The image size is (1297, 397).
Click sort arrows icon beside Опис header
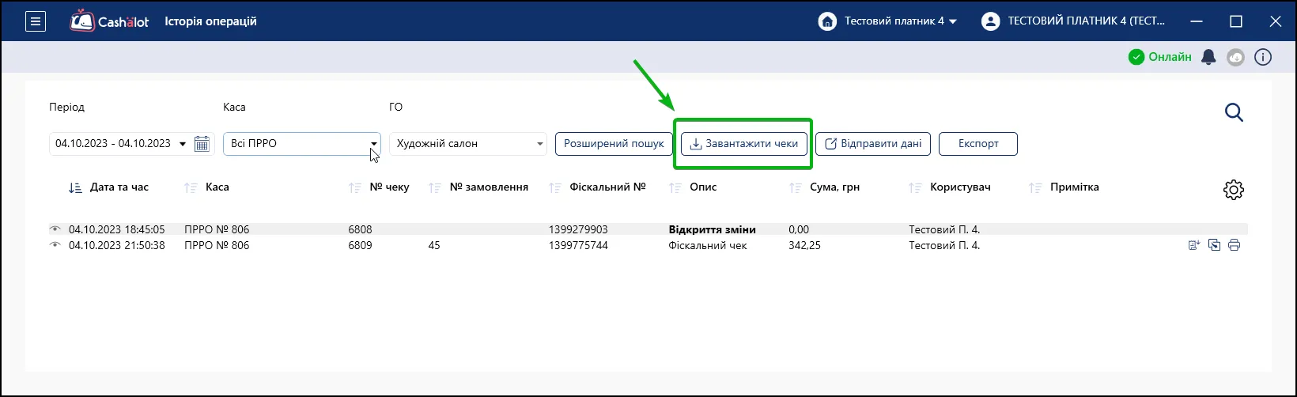[x=675, y=188]
